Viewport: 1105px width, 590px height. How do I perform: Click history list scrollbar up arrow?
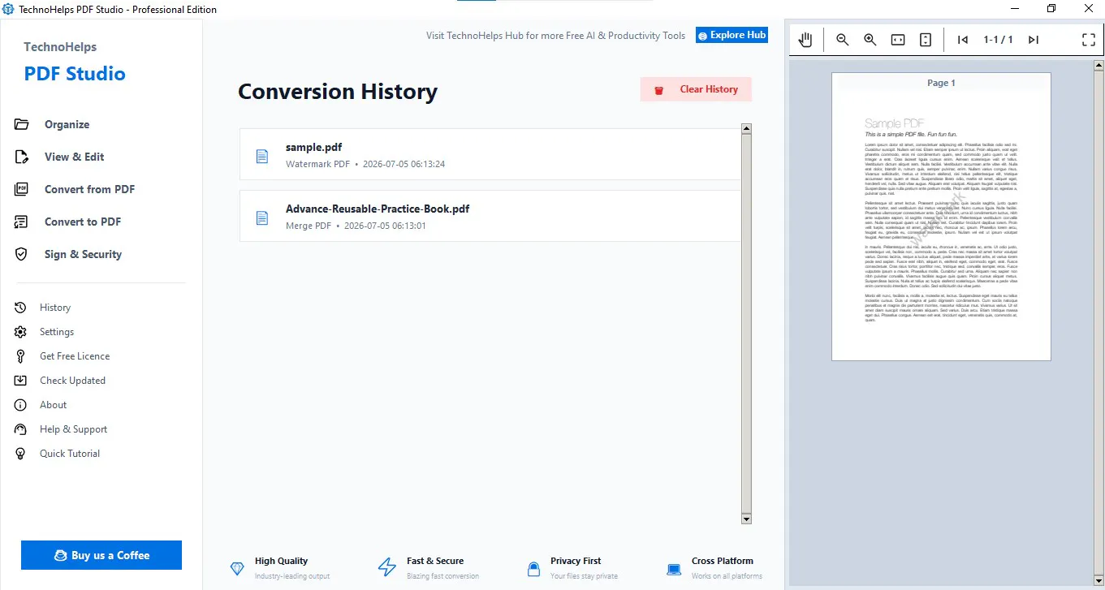[747, 129]
